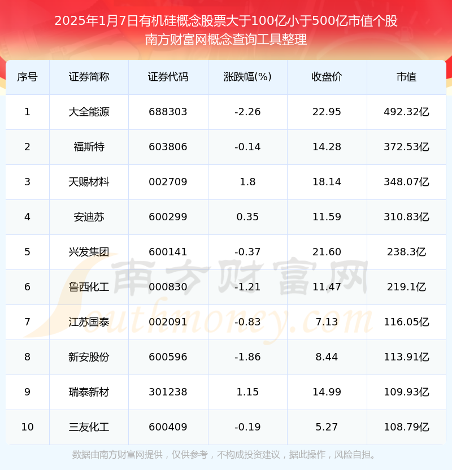
Task: Click the -2.26 change value
Action: tap(247, 112)
